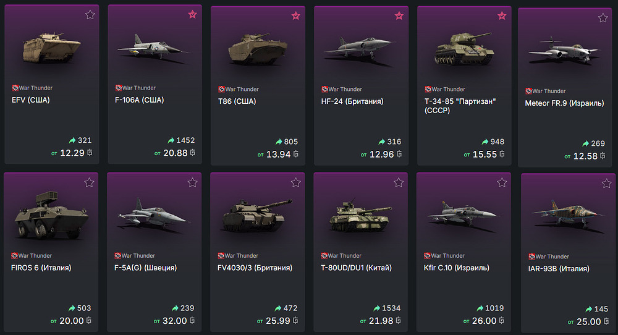Click the star icon on IAR-93B card
The width and height of the screenshot is (618, 335).
tap(605, 184)
